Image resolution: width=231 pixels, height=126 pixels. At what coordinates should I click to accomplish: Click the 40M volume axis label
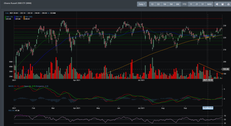tap(11, 67)
